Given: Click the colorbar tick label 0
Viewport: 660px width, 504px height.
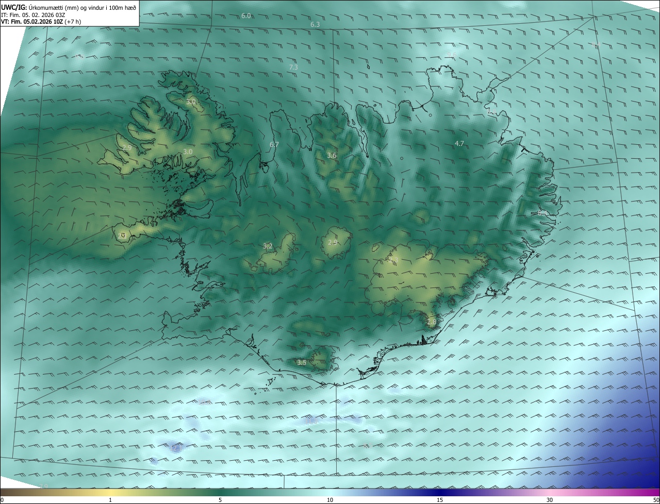Looking at the screenshot, I should [2, 500].
